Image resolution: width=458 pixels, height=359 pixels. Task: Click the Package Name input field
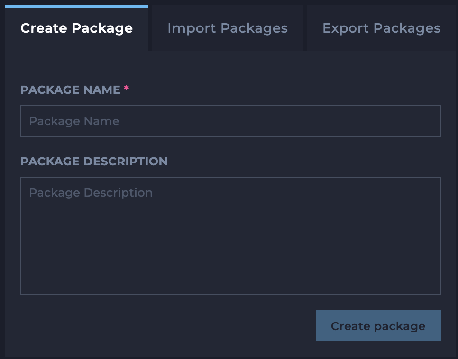click(x=230, y=121)
